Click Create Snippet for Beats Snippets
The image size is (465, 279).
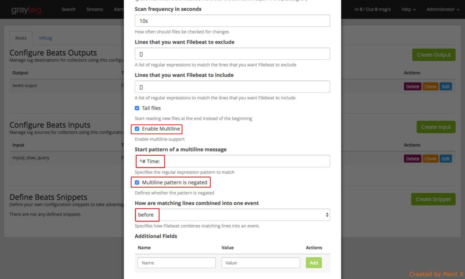click(x=433, y=199)
